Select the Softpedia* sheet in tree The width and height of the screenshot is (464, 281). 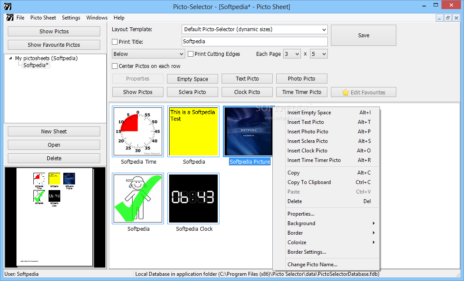point(36,65)
